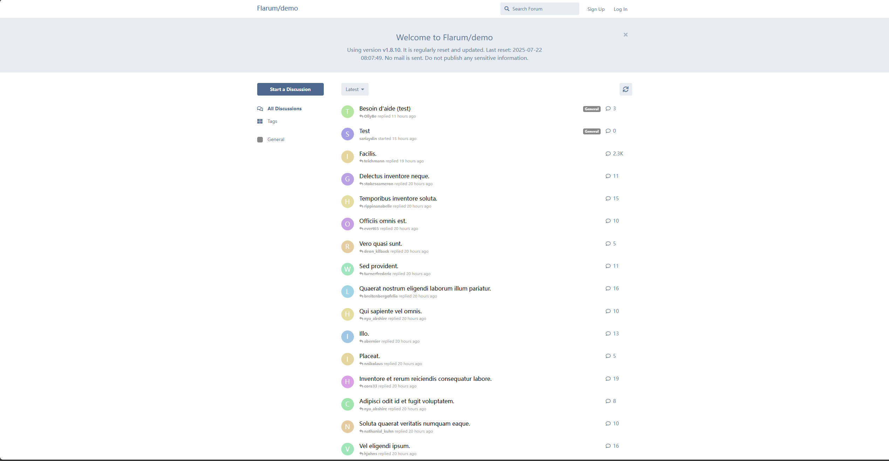Open Quaerat nostrum eligendi laborum illum pariatur.

[x=425, y=288]
